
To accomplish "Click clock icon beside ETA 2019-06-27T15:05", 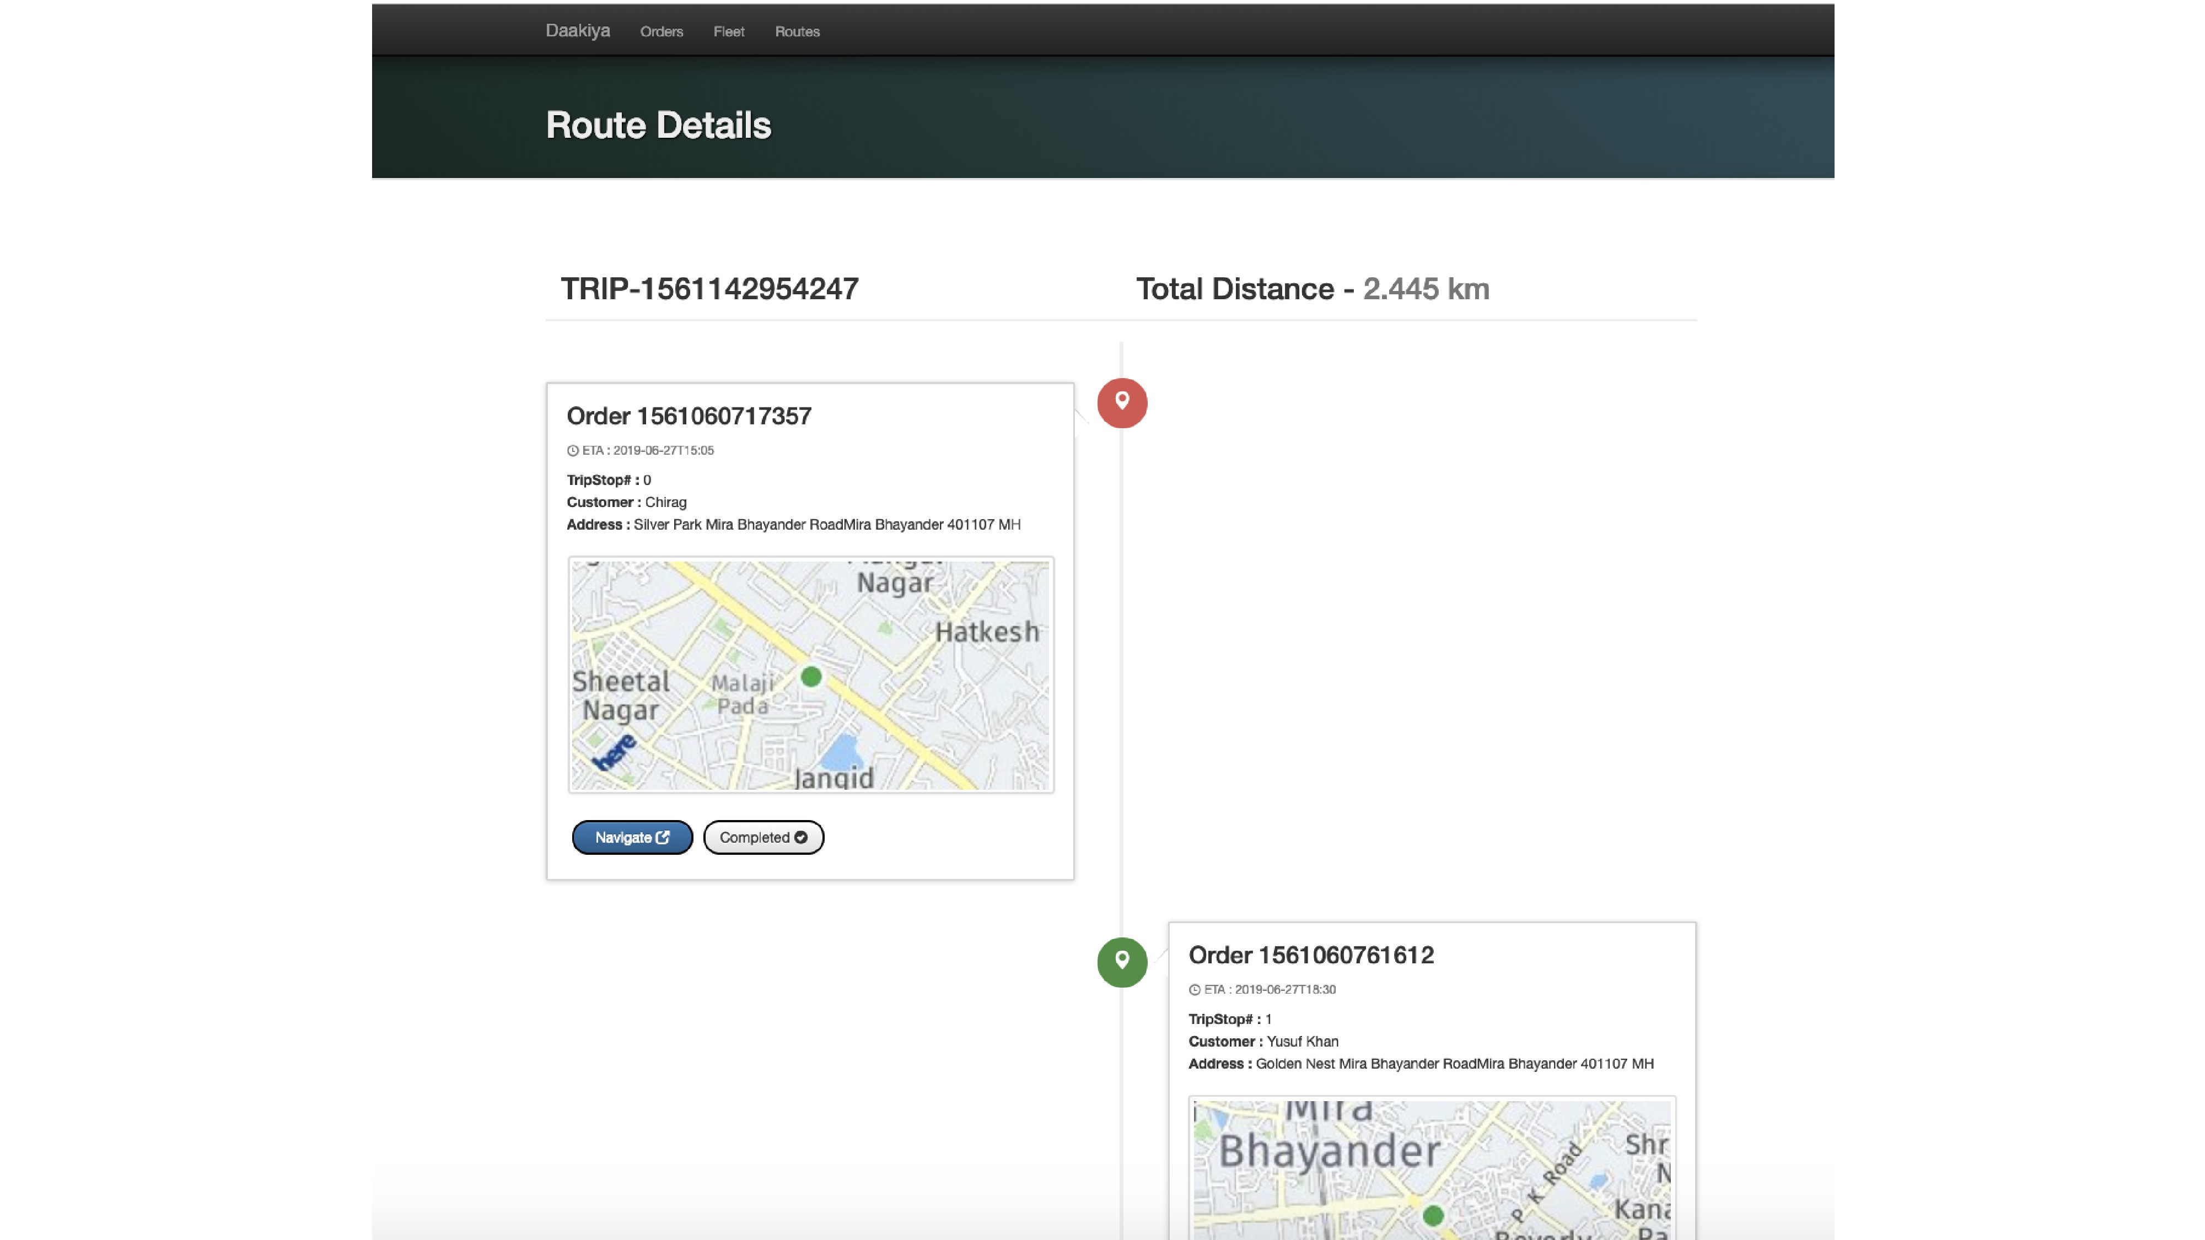I will 573,450.
